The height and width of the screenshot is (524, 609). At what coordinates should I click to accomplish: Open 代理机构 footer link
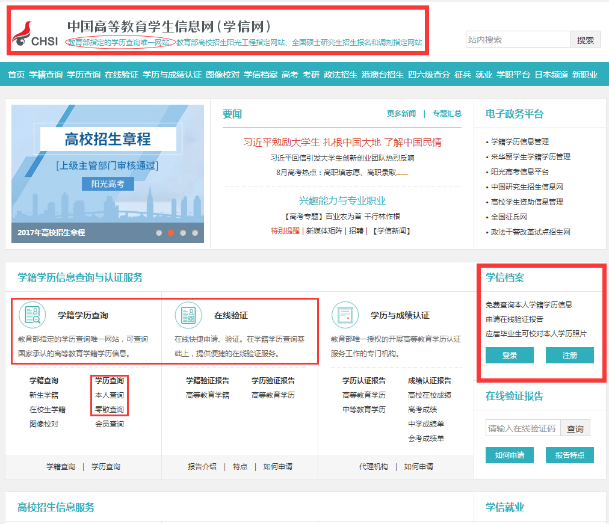374,467
